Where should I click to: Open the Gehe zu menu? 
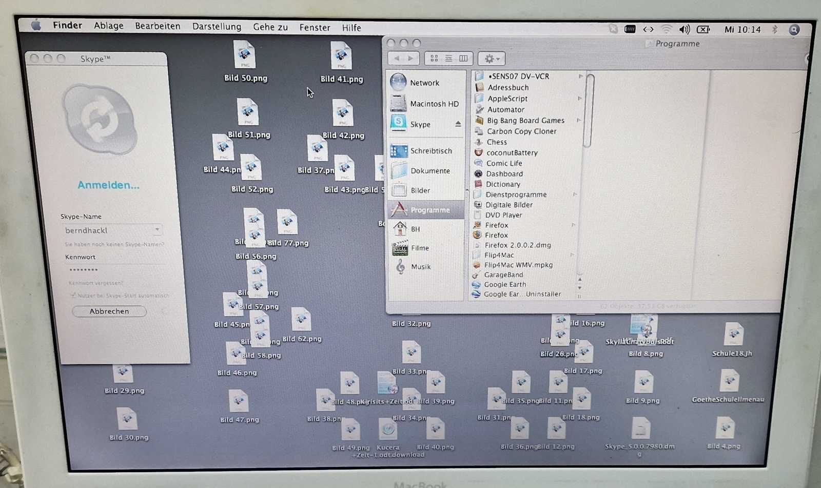pos(270,27)
